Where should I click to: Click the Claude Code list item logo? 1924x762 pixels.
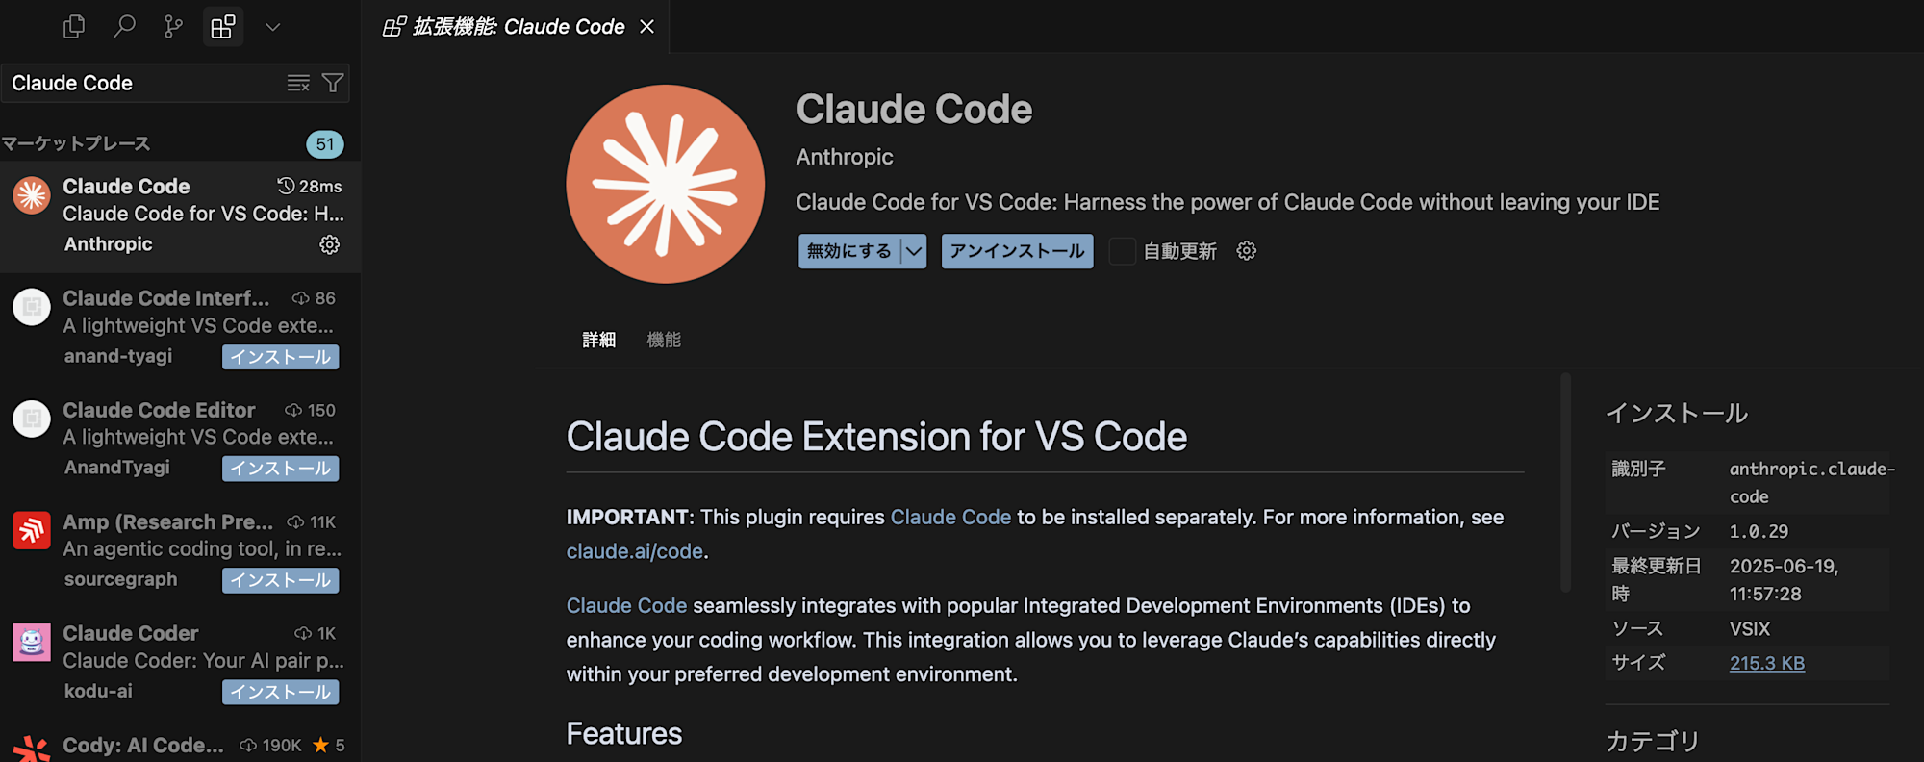32,195
